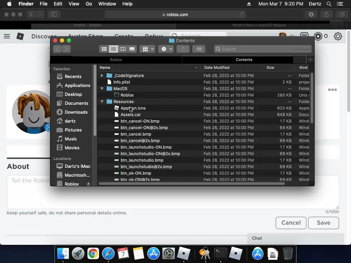The width and height of the screenshot is (351, 263).
Task: Open the File menu
Action: tap(44, 4)
